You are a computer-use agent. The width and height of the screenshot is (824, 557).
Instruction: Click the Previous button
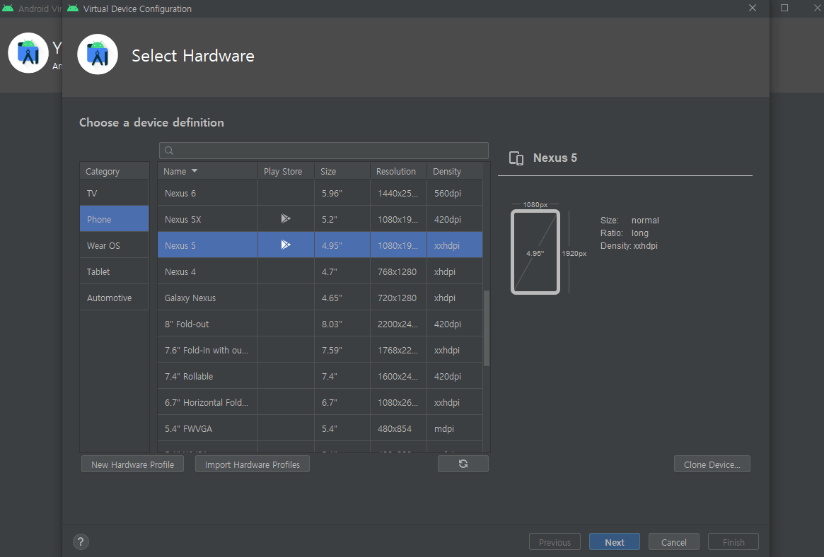(x=555, y=541)
